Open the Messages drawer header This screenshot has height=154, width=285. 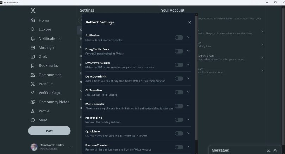click(x=245, y=150)
